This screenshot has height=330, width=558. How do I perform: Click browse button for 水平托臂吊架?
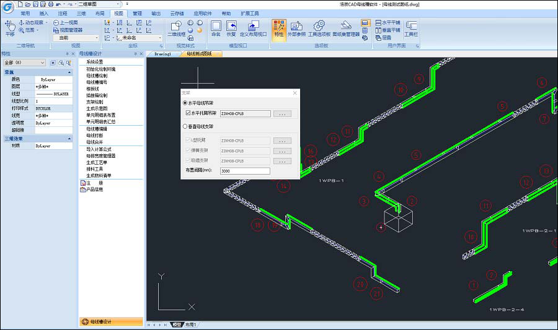(x=282, y=114)
